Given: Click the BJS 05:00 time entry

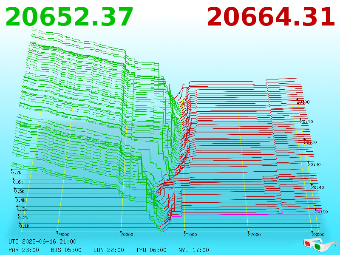Looking at the screenshot, I should [66, 250].
